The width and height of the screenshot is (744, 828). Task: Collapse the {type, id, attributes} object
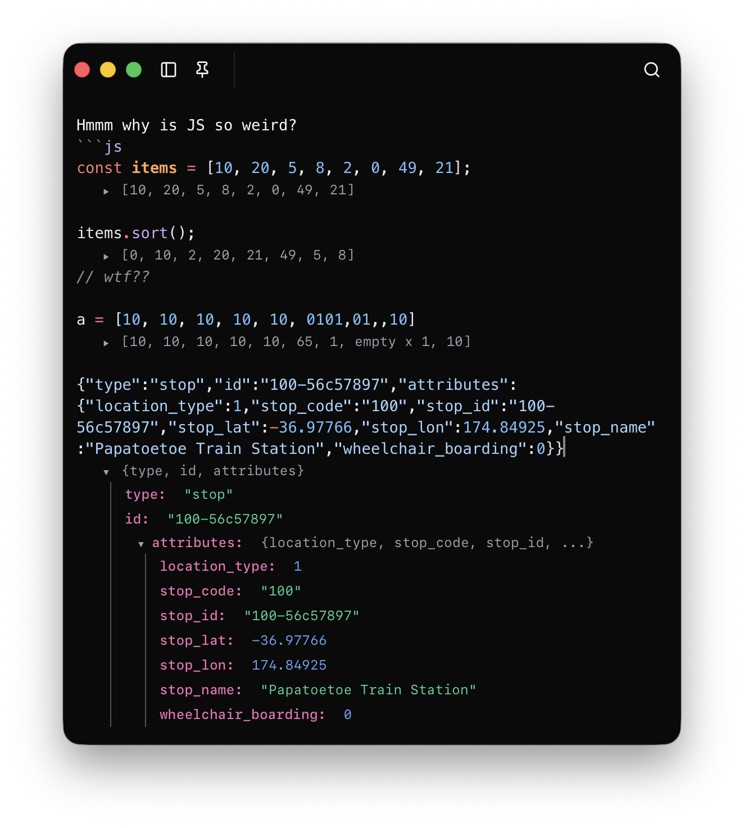click(106, 471)
